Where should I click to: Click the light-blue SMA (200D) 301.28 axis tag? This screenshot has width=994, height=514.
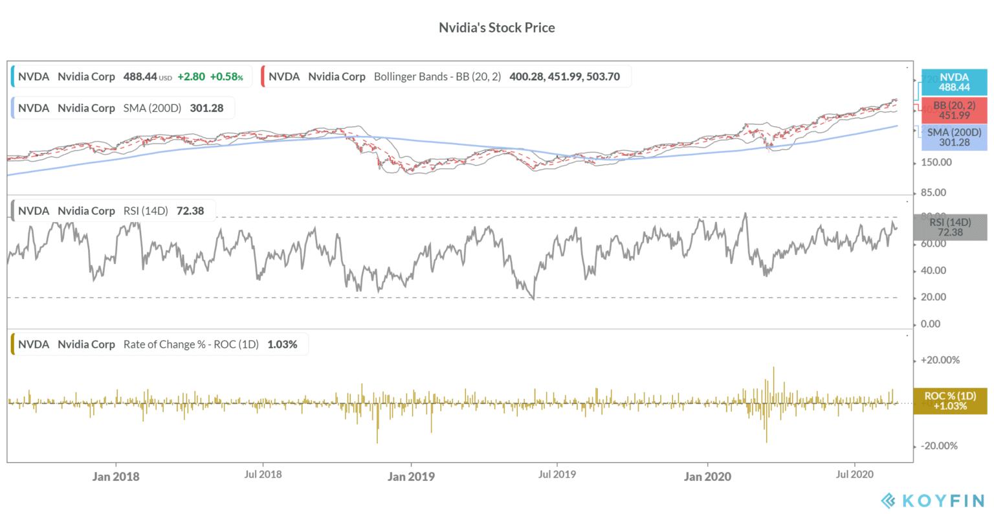[954, 137]
